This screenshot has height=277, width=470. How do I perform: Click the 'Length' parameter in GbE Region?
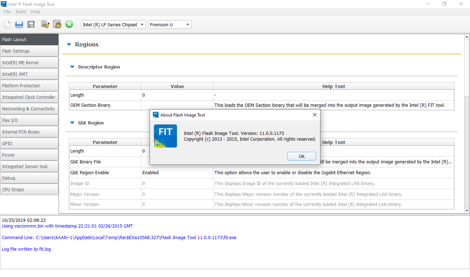[105, 151]
